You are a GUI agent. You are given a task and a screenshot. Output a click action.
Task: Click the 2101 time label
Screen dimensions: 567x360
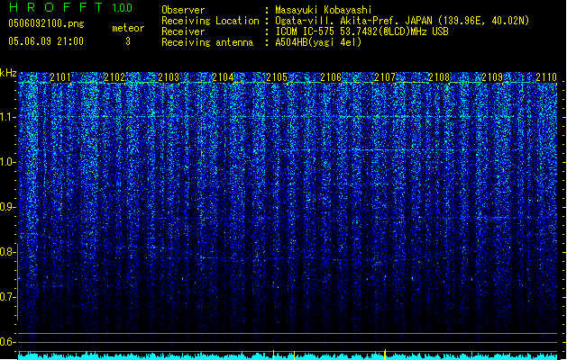(x=60, y=77)
